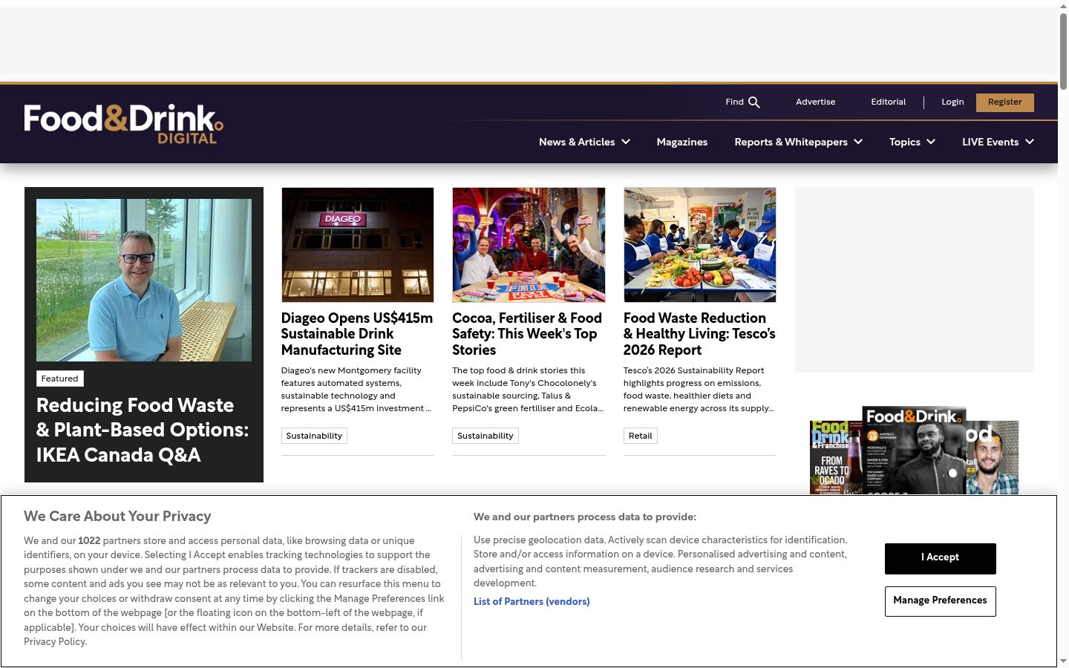Image resolution: width=1069 pixels, height=668 pixels.
Task: Expand the News & Articles chevron
Action: tap(626, 142)
